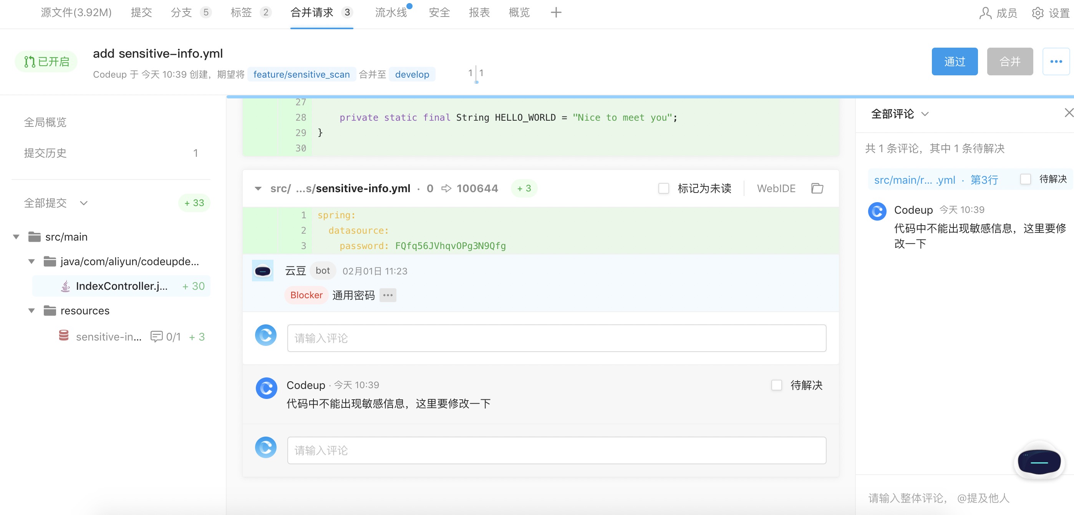
Task: Switch to the 分支 tab
Action: (x=191, y=13)
